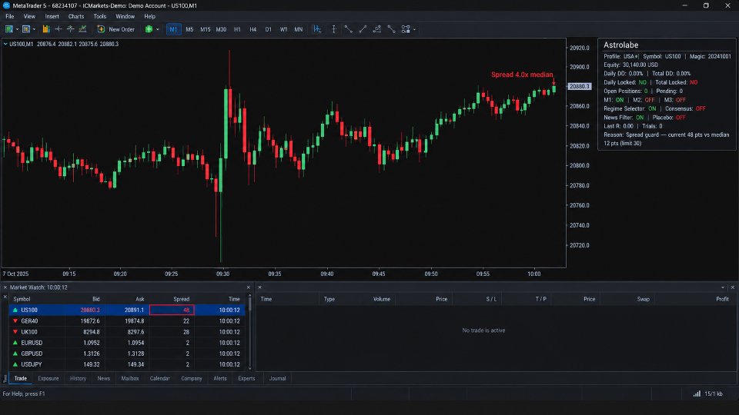Collapse the US100,M1 chart header chevron
Screen dimensions: 739x415
pos(5,44)
